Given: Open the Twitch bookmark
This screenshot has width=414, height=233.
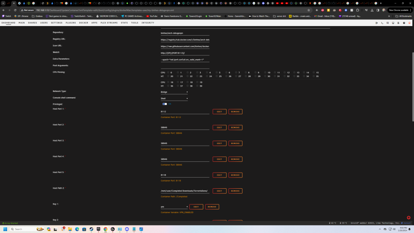Looking at the screenshot, I should click(7, 16).
